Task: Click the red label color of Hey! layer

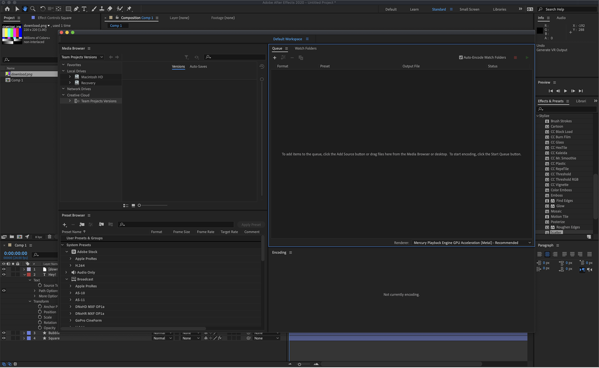Action: click(29, 275)
